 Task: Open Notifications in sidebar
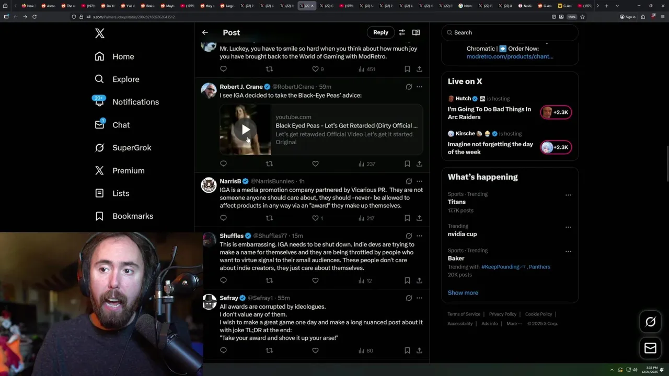pyautogui.click(x=126, y=102)
